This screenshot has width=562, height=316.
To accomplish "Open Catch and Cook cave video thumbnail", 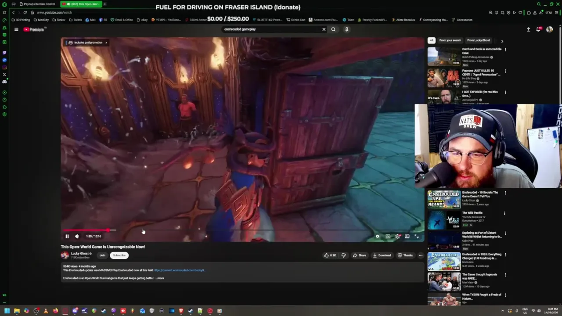I will pos(444,56).
